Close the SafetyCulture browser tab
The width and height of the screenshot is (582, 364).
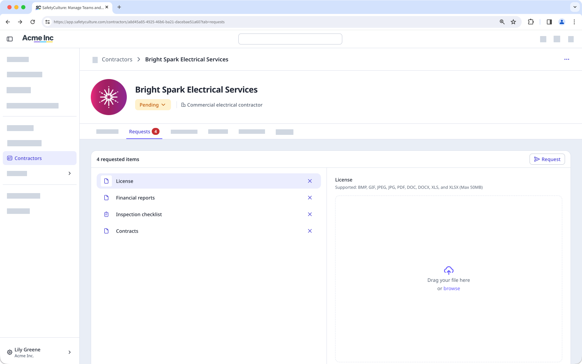107,7
